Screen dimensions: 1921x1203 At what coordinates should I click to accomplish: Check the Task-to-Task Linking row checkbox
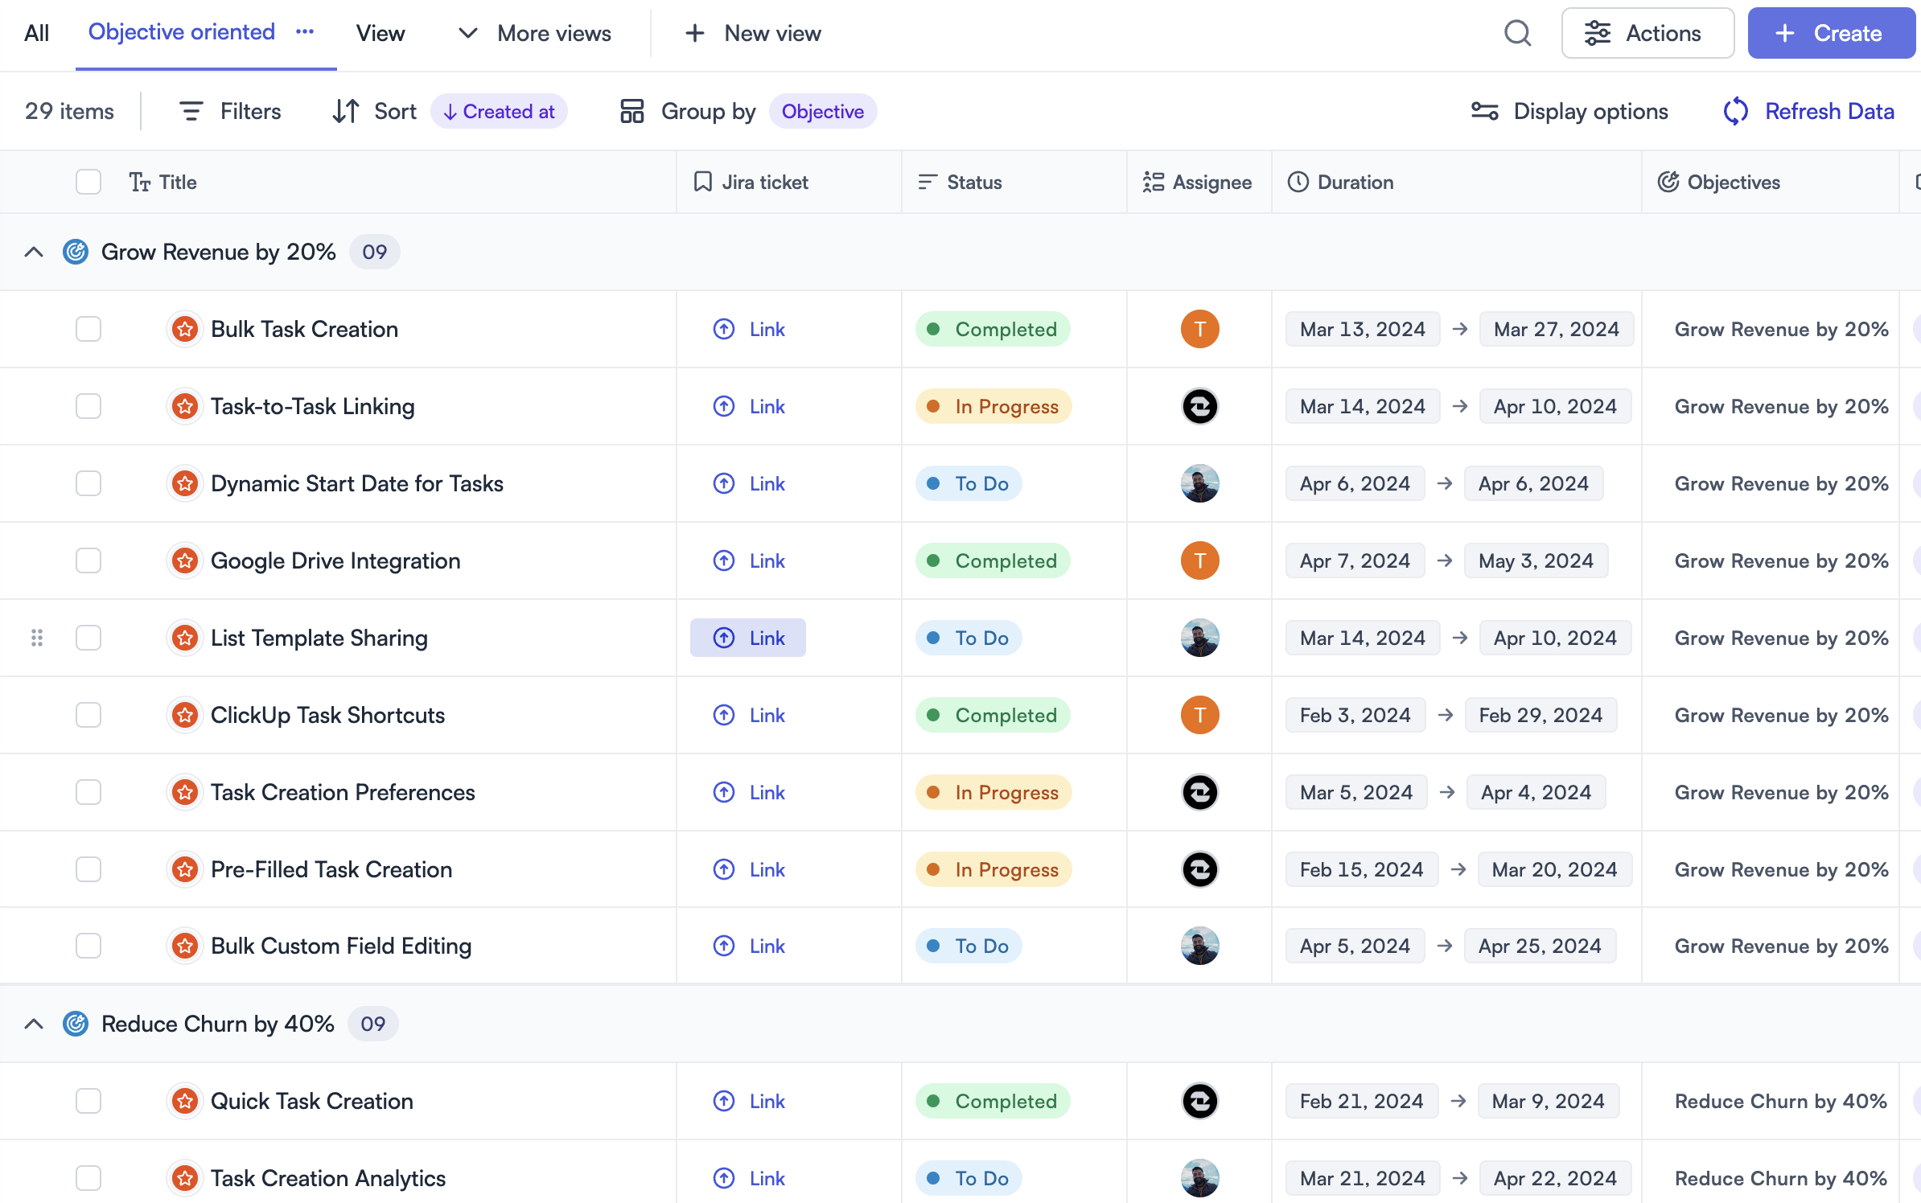pyautogui.click(x=88, y=406)
